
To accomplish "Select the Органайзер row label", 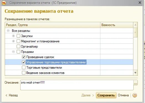I will click(29, 47).
